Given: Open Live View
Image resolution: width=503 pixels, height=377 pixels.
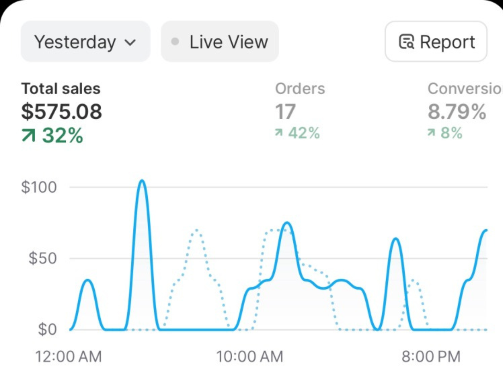Looking at the screenshot, I should coord(220,41).
